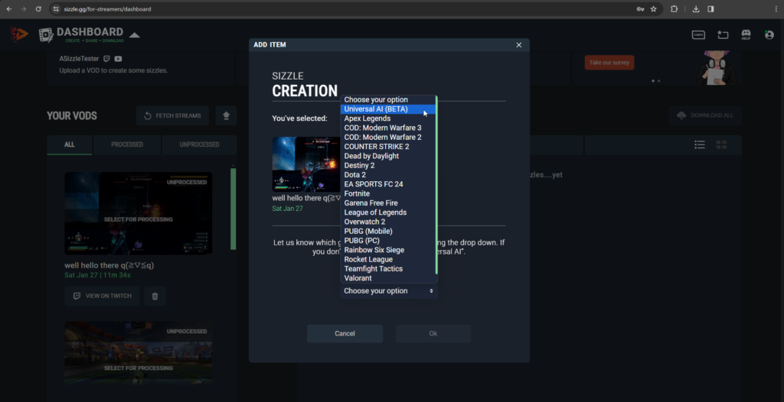The image size is (784, 402).
Task: Close the Add Item dialog
Action: 518,45
